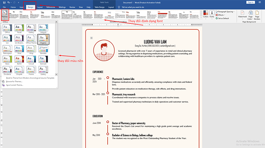The height and width of the screenshot is (148, 265).
Task: Open the Effects dropdown
Action: [220, 15]
